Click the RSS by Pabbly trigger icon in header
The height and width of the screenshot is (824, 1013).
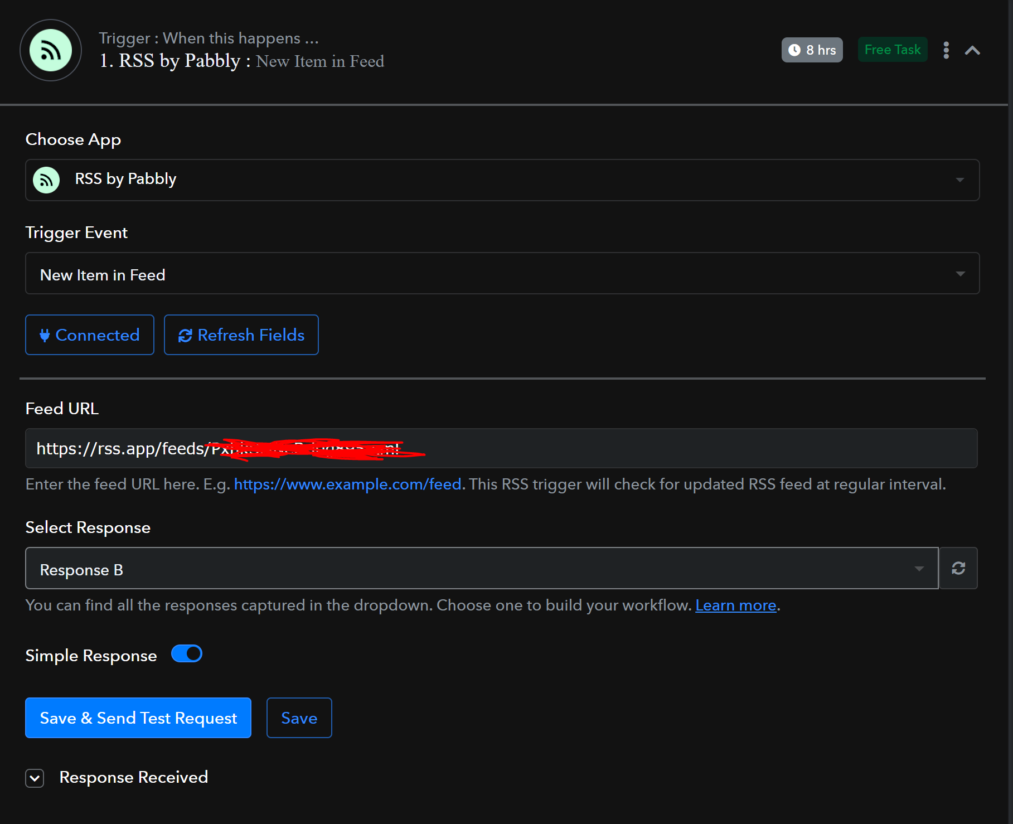51,50
